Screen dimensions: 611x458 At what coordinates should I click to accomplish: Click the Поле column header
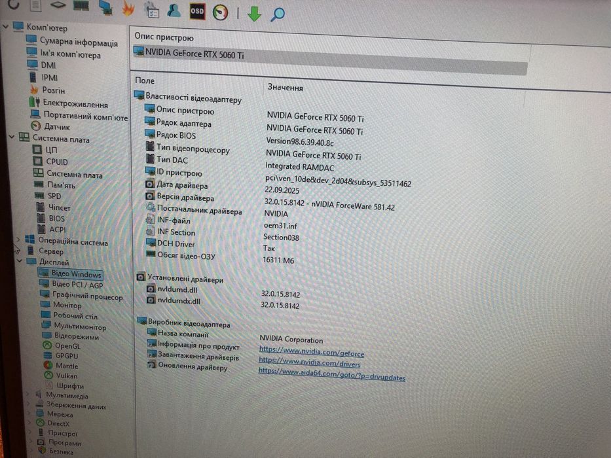pyautogui.click(x=145, y=80)
